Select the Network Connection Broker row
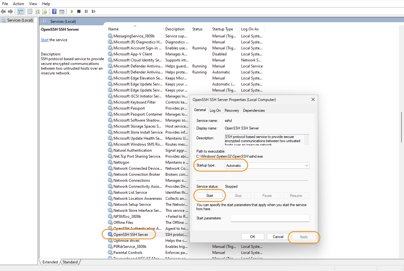Screen dimensions: 404x271 (x=148, y=174)
